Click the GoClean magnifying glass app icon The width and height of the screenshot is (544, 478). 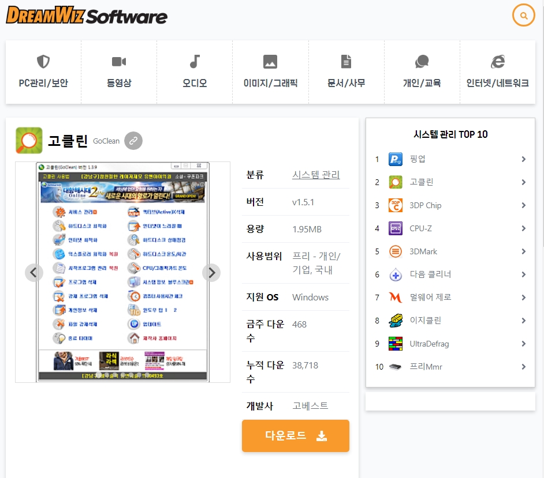[x=29, y=141]
